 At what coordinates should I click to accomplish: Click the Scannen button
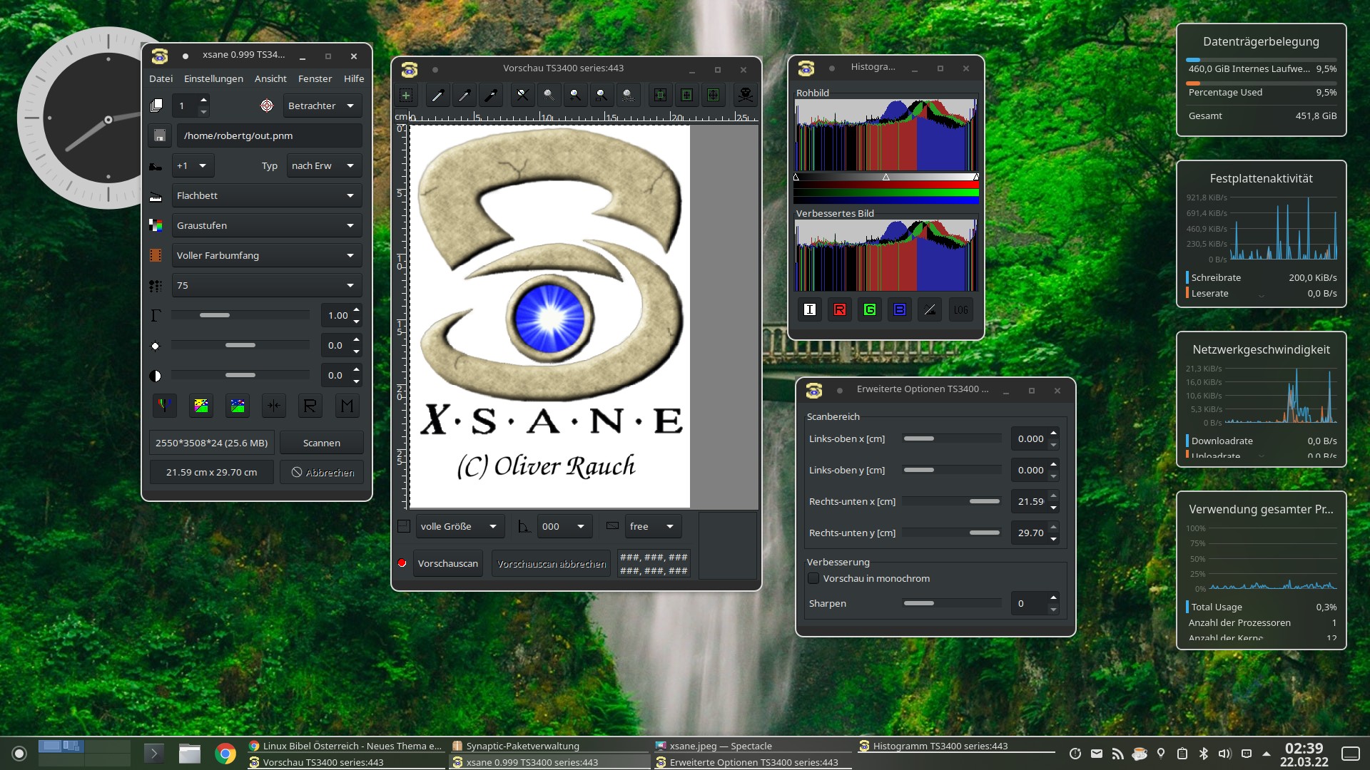click(x=322, y=443)
